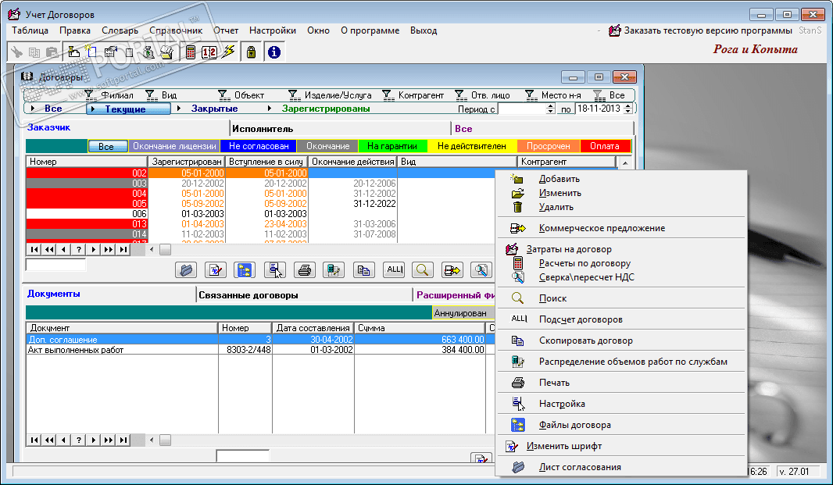The width and height of the screenshot is (833, 485).
Task: Toggle the 'Зарегистрированы' contracts filter
Action: click(x=325, y=109)
